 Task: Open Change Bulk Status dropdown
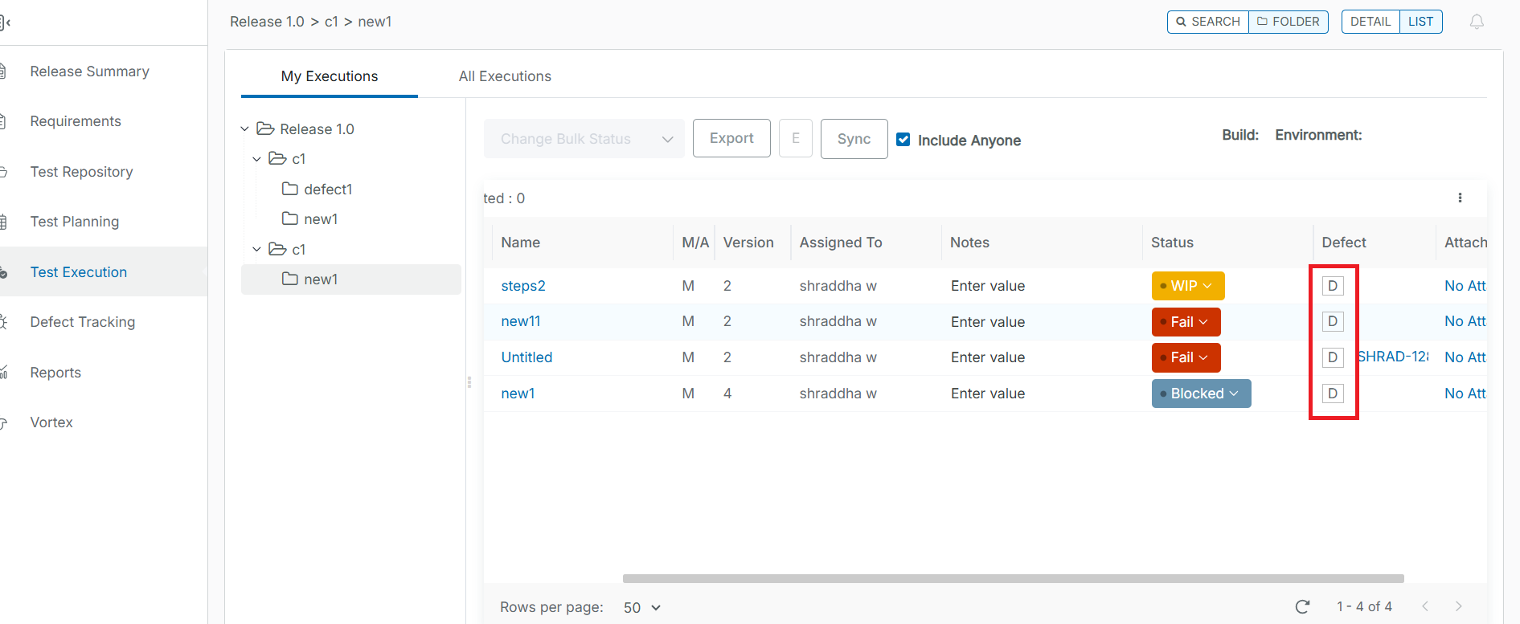tap(584, 139)
